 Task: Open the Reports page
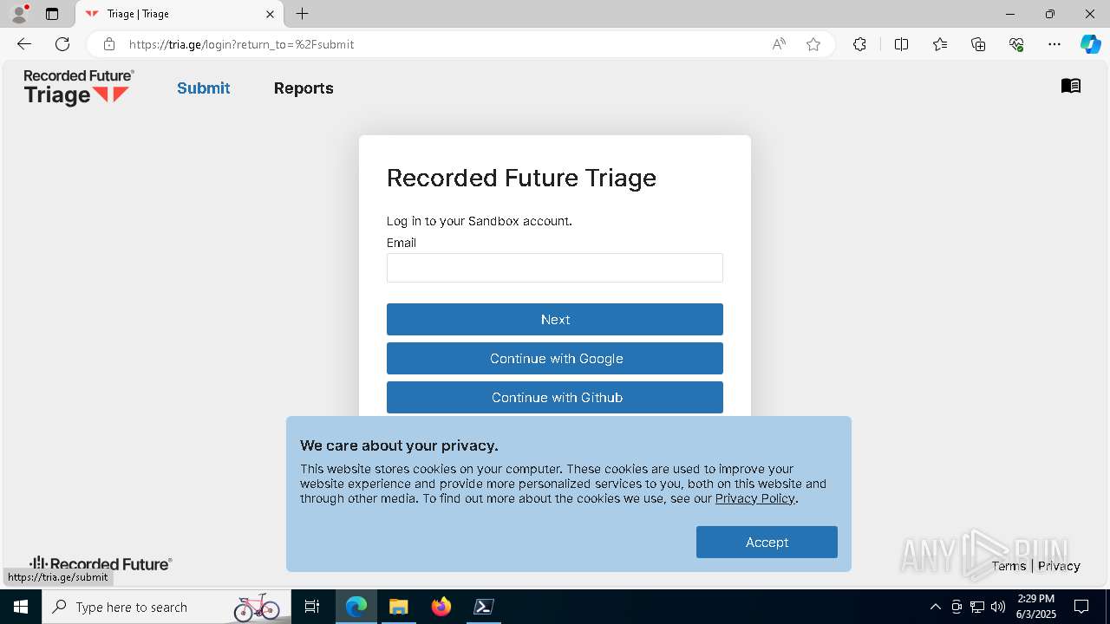coord(304,88)
